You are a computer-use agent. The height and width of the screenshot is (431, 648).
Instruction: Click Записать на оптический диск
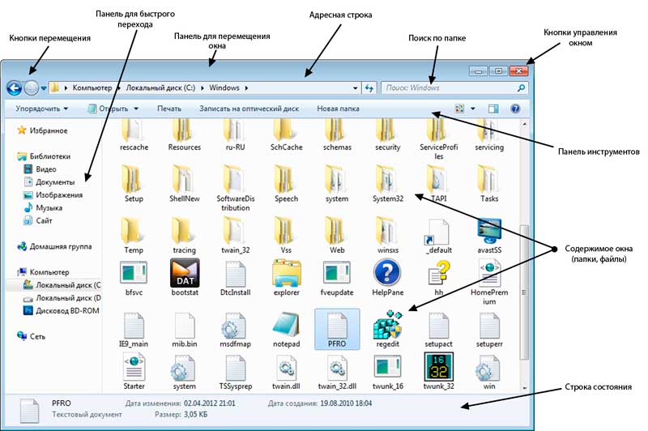(249, 109)
